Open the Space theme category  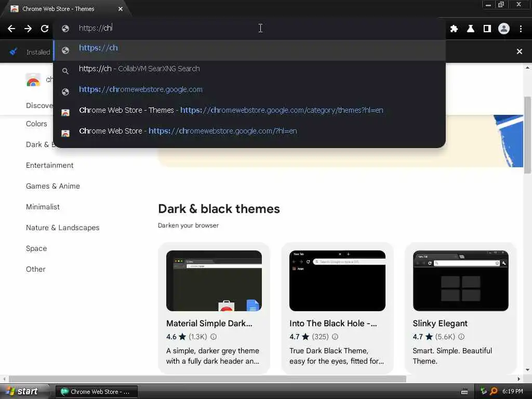[36, 248]
